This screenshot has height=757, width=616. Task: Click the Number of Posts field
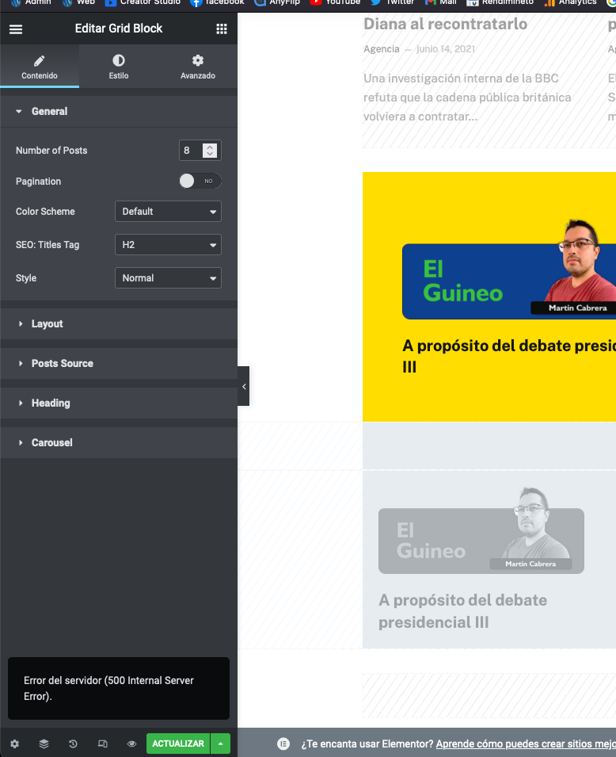point(192,151)
